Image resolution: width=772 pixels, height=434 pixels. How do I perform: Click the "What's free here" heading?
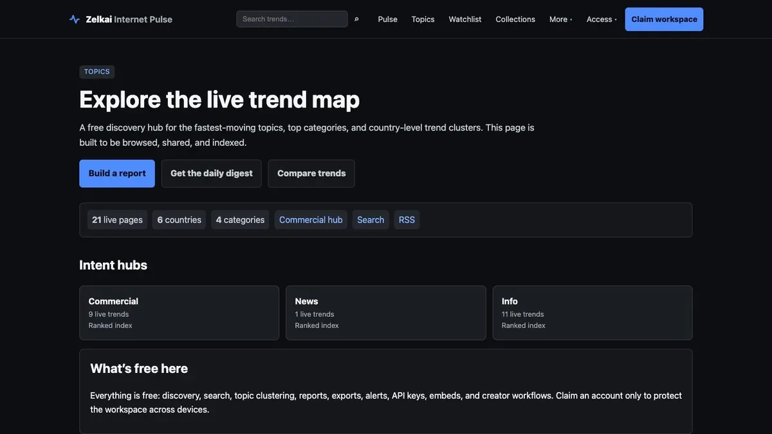(139, 368)
